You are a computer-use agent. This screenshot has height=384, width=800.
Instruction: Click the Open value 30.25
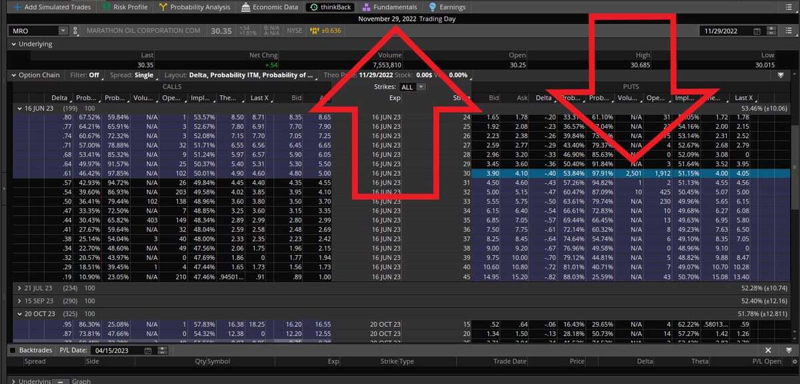click(518, 65)
